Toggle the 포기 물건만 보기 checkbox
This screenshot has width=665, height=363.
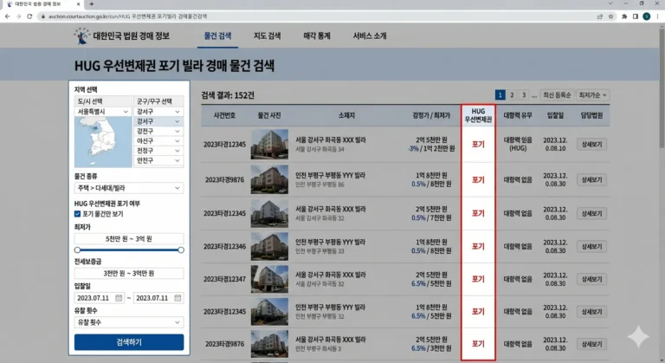[x=77, y=214]
